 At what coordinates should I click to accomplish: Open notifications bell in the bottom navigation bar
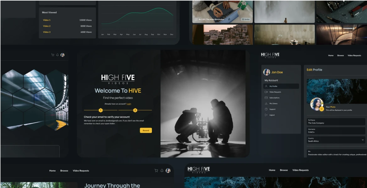click(162, 170)
